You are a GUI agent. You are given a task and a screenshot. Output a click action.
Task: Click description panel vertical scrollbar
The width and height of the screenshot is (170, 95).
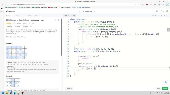pos(62,37)
